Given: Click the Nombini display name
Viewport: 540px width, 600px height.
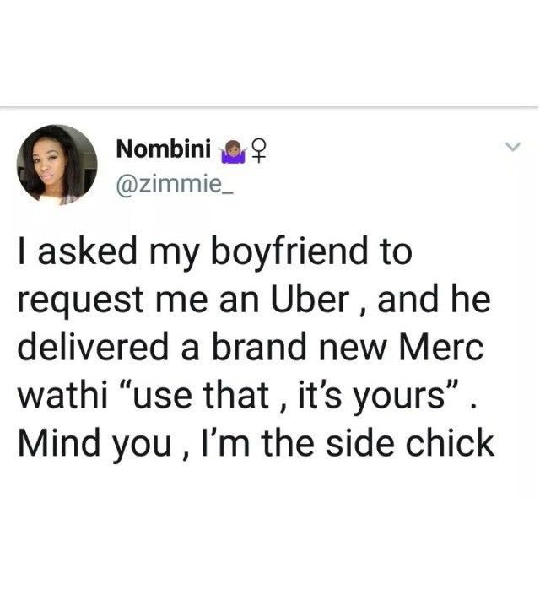Looking at the screenshot, I should (164, 149).
